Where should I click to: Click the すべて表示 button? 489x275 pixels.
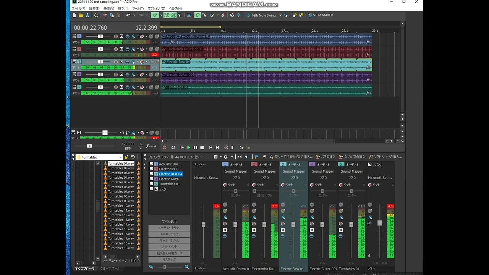pos(169,221)
